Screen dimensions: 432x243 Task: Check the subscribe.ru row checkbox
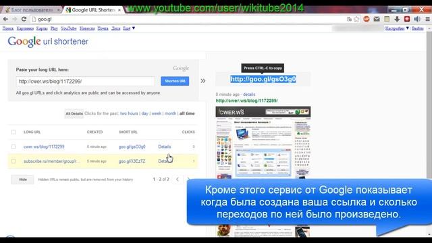13,161
